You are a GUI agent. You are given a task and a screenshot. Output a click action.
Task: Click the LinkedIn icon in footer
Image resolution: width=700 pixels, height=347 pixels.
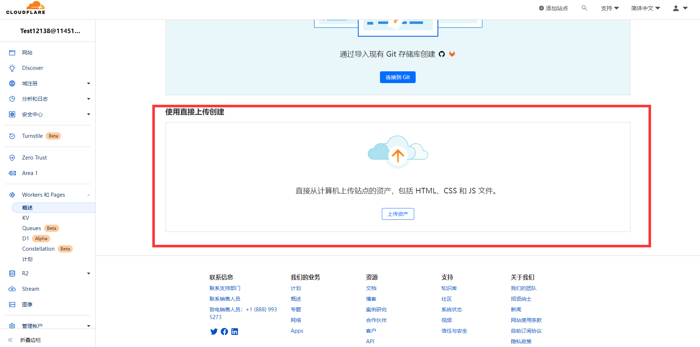(x=235, y=332)
